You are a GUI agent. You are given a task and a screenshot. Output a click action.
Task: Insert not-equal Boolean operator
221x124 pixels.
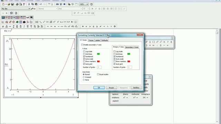[100, 27]
